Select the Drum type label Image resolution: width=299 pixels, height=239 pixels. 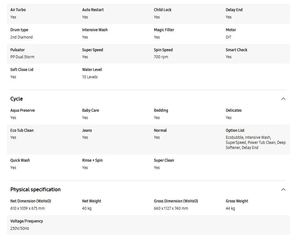click(19, 30)
